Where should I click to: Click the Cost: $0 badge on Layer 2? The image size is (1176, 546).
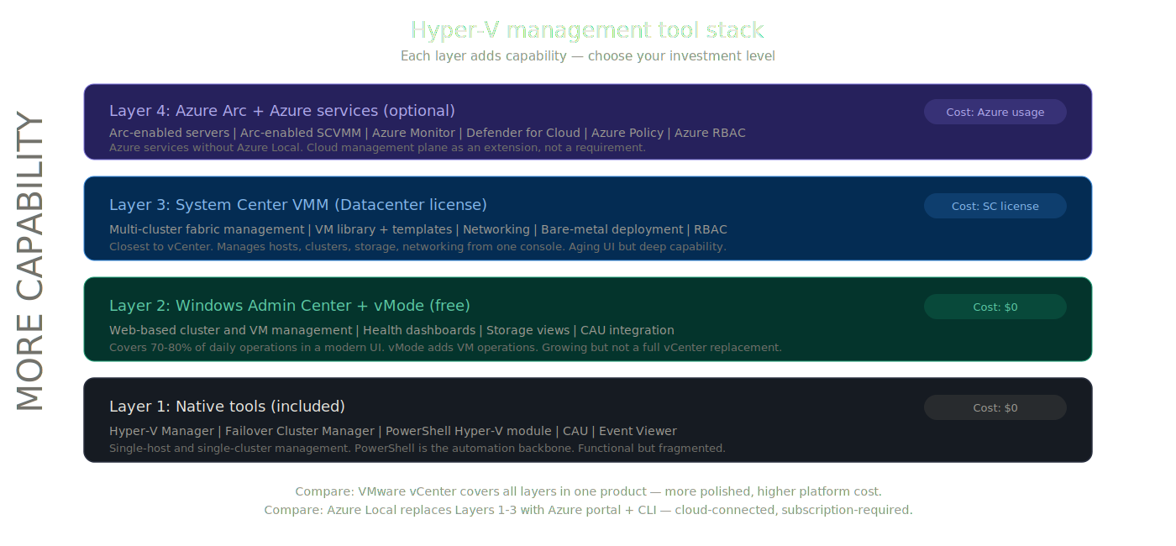pyautogui.click(x=995, y=306)
